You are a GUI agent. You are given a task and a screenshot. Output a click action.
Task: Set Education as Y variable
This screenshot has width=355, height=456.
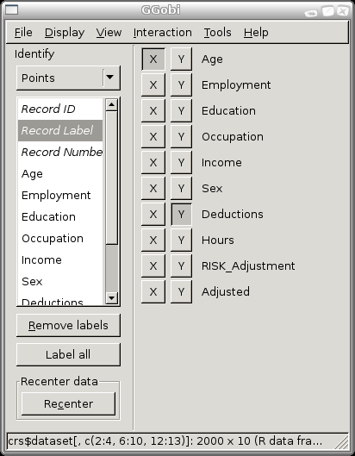point(181,111)
